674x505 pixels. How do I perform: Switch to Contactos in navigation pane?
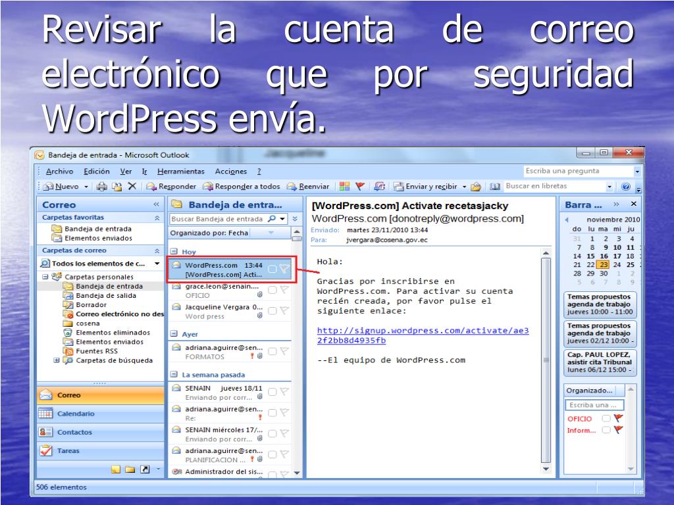101,432
